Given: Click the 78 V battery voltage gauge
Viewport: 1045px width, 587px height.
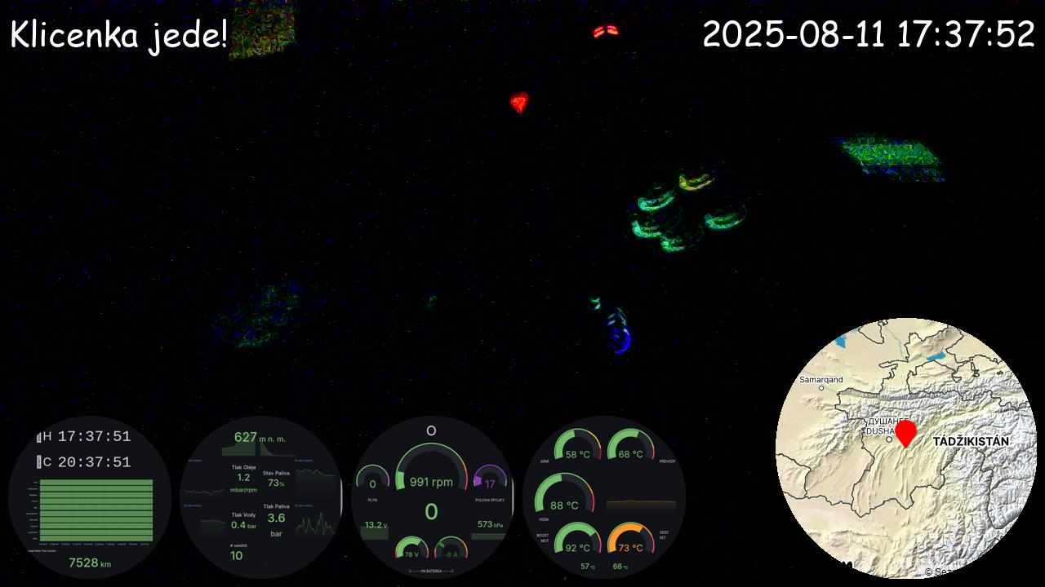Looking at the screenshot, I should click(411, 549).
